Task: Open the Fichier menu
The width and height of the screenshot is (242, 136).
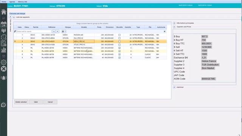Action: 4,2
